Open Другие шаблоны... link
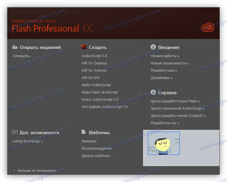Image resolution: width=227 pixels, height=182 pixels. point(97,156)
